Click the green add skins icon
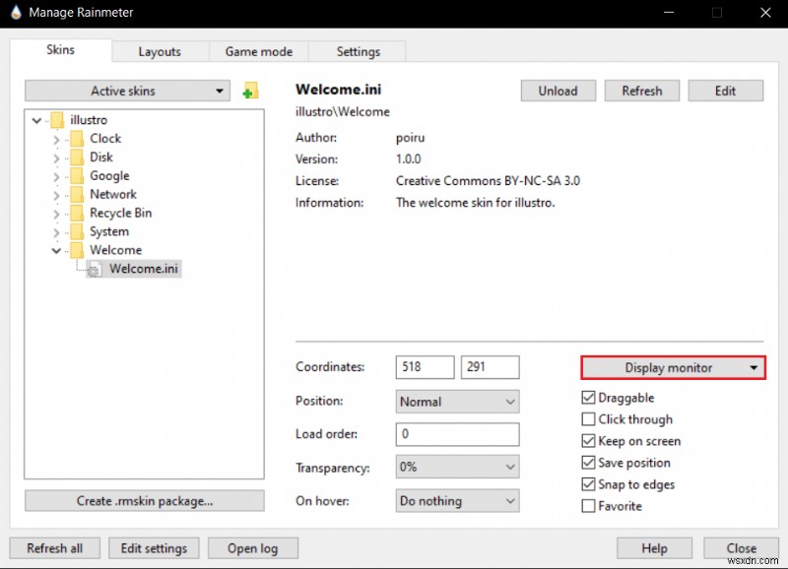This screenshot has width=788, height=569. pos(249,90)
